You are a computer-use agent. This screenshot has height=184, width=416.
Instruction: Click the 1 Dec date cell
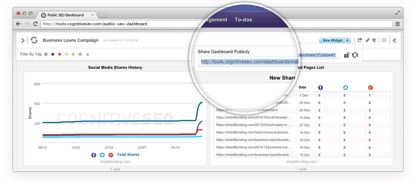click(x=304, y=95)
